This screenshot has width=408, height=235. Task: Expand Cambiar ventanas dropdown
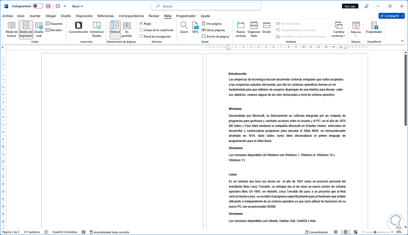click(339, 30)
